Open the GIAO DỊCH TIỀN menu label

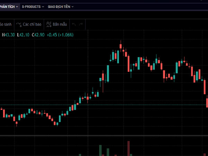point(59,7)
